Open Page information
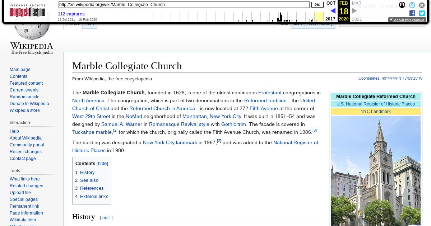Viewport: 431px width, 226px height. click(x=26, y=213)
